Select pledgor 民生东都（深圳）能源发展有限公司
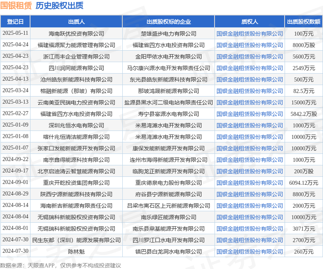The width and height of the screenshot is (323, 269). point(76,240)
